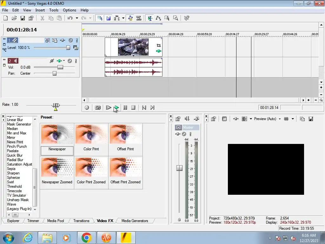
Task: Toggle Loop Playback button
Action: pos(98,108)
